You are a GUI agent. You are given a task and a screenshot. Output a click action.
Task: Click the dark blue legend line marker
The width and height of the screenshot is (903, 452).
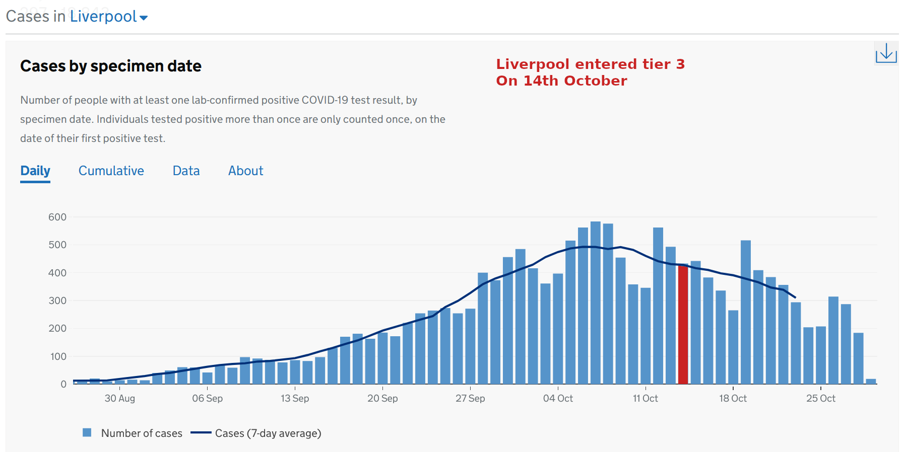click(x=201, y=432)
